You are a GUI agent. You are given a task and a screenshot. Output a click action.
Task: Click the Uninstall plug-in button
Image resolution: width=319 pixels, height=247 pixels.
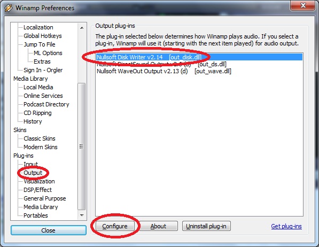coord(206,226)
